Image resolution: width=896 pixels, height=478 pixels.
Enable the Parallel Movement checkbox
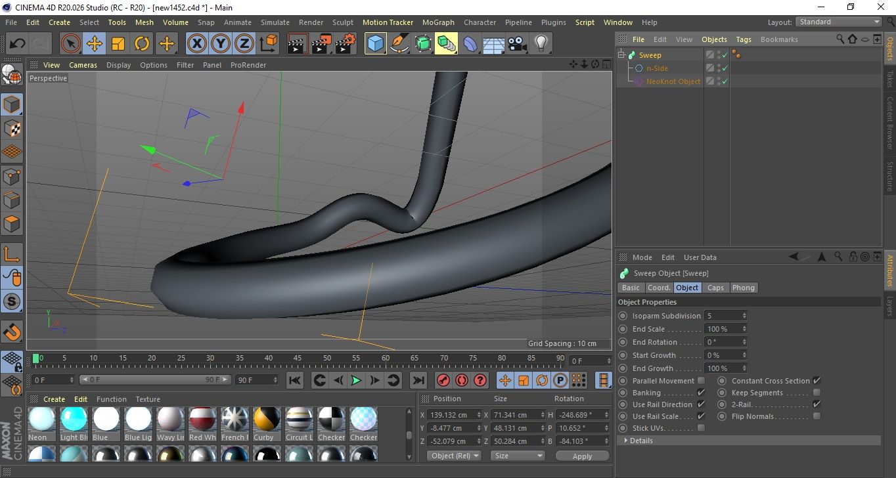pyautogui.click(x=701, y=381)
